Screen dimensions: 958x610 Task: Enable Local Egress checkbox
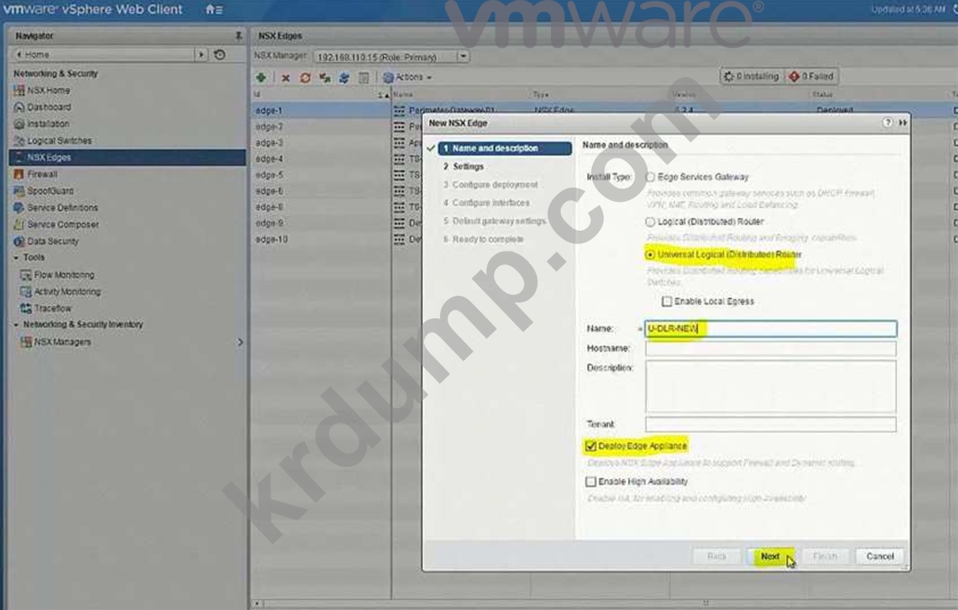[667, 301]
